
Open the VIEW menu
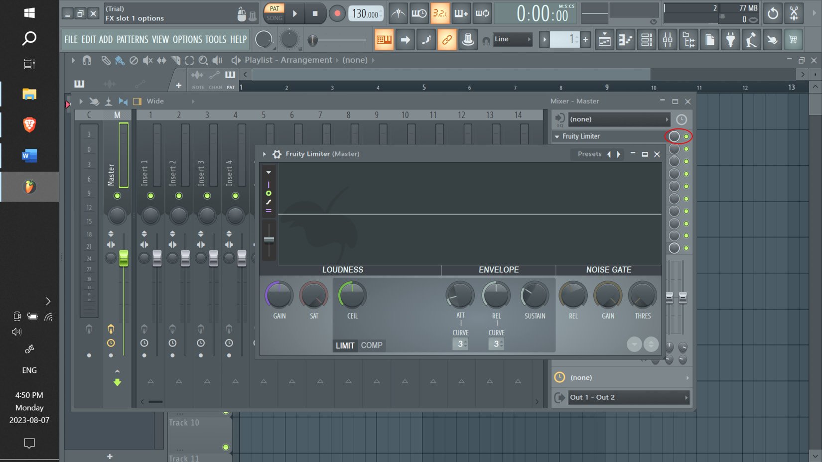(160, 39)
